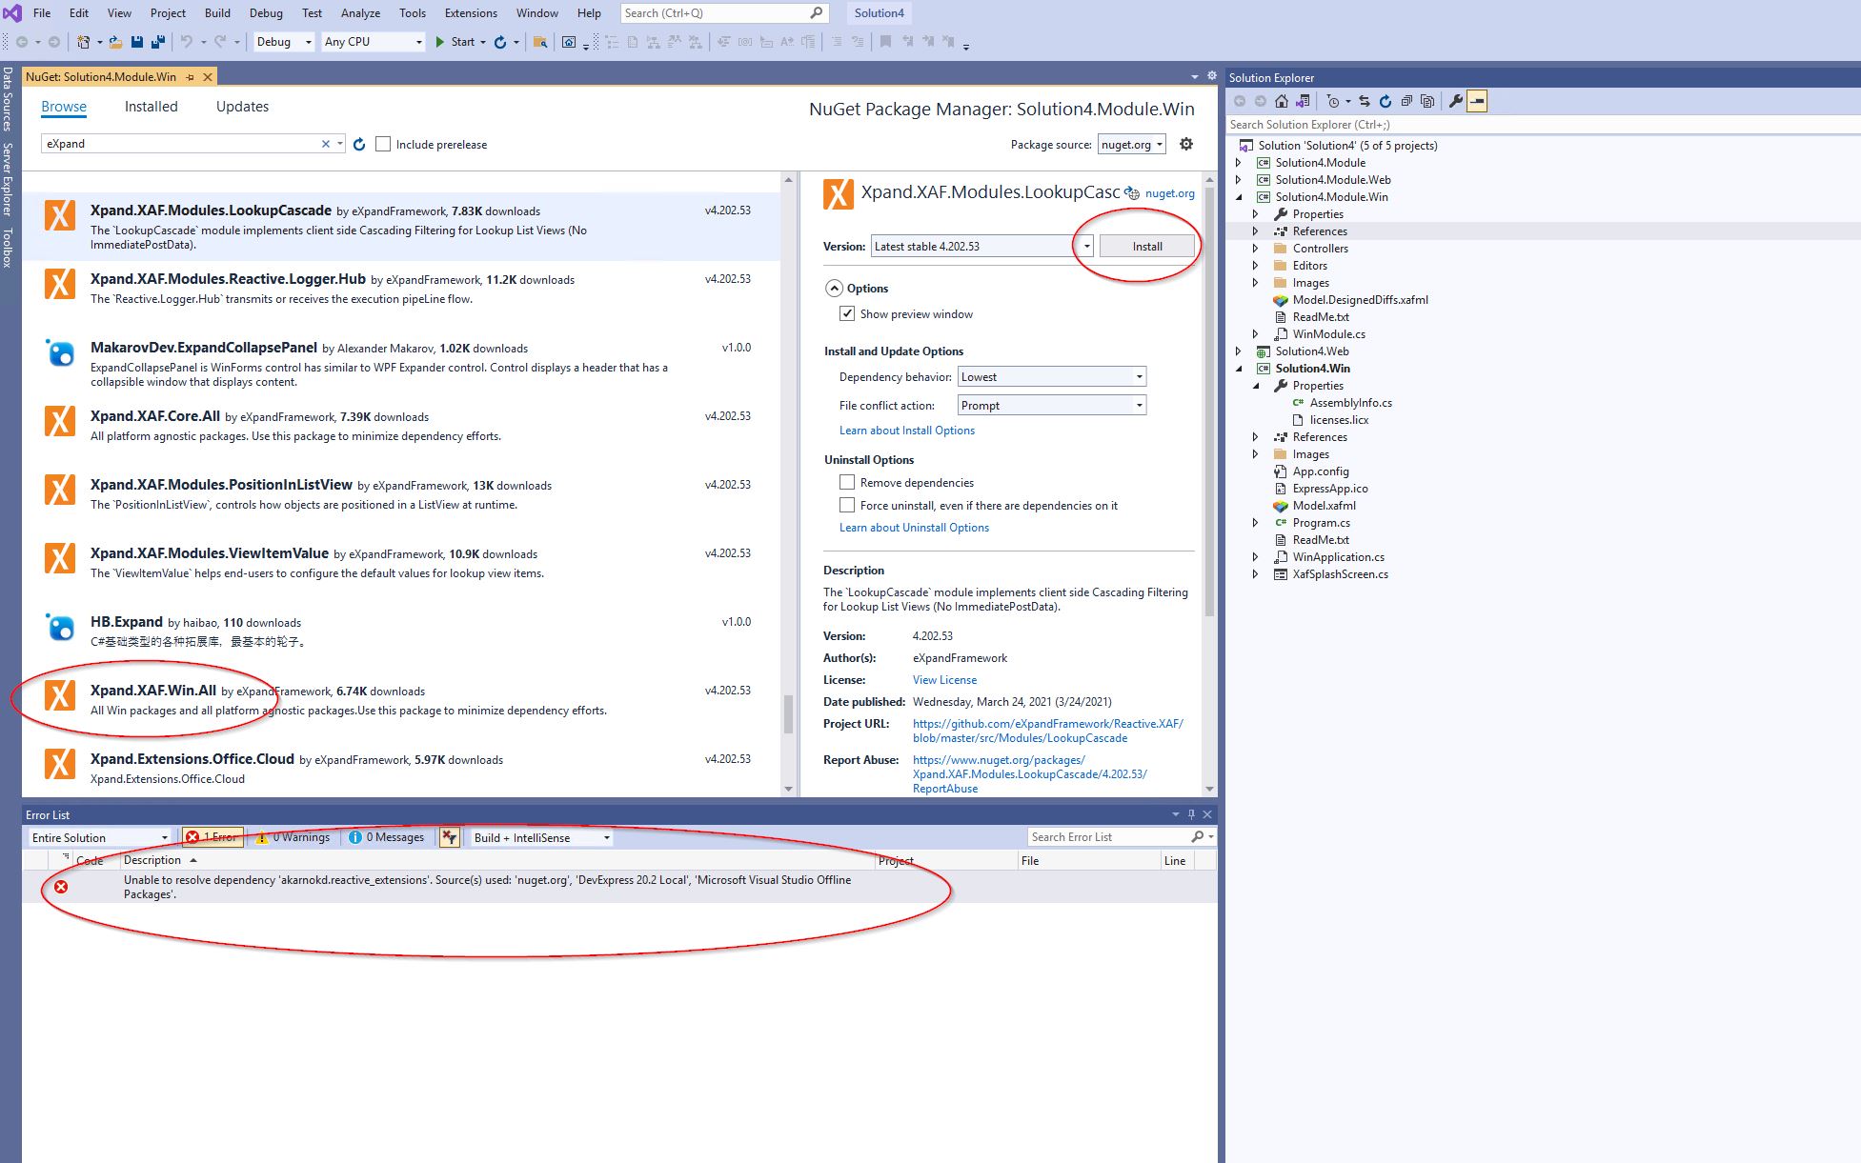Refresh the NuGet package list

coord(359,145)
